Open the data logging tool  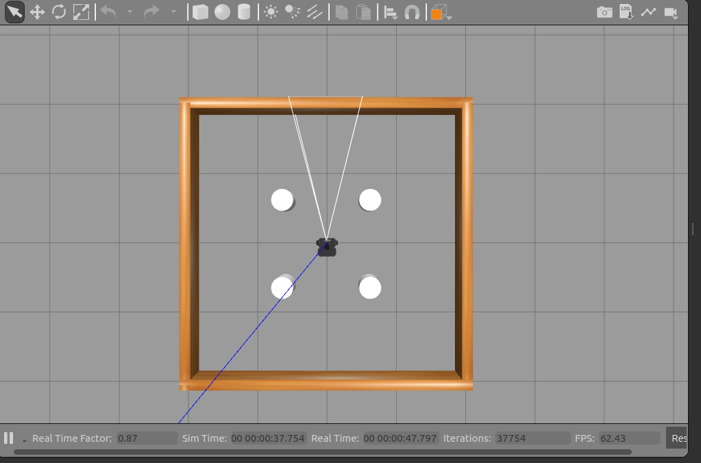[x=626, y=12]
